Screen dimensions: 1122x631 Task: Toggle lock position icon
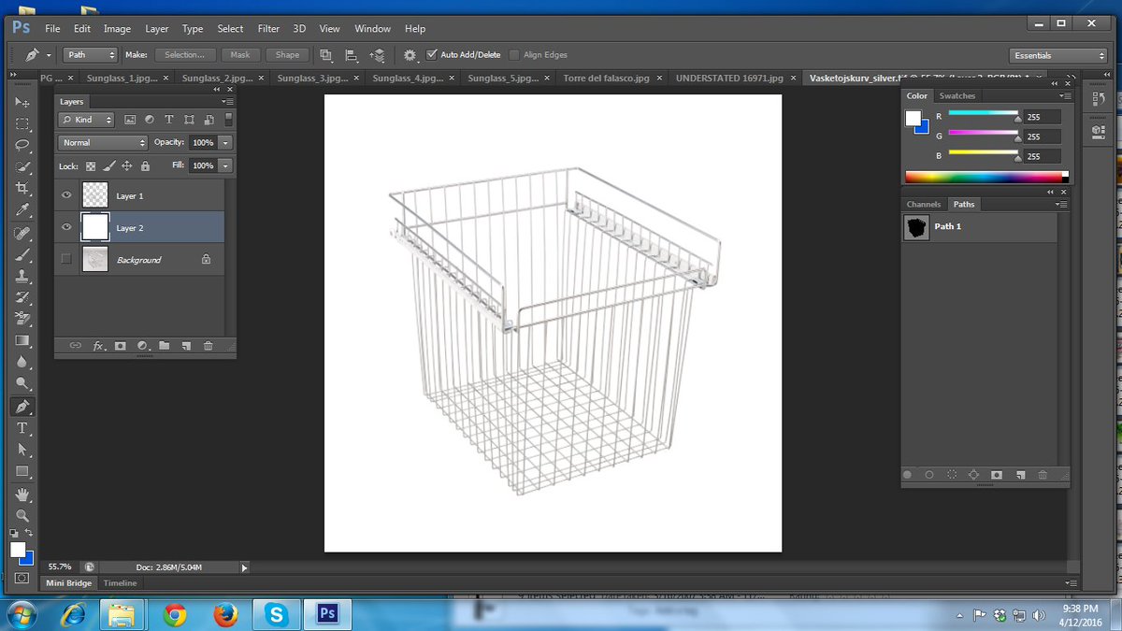point(126,165)
